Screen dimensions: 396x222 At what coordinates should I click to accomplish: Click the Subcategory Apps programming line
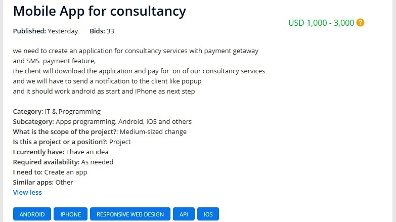[x=102, y=121]
